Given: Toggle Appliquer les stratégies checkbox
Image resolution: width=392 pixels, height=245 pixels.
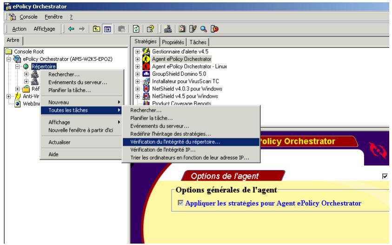Looking at the screenshot, I should (180, 203).
